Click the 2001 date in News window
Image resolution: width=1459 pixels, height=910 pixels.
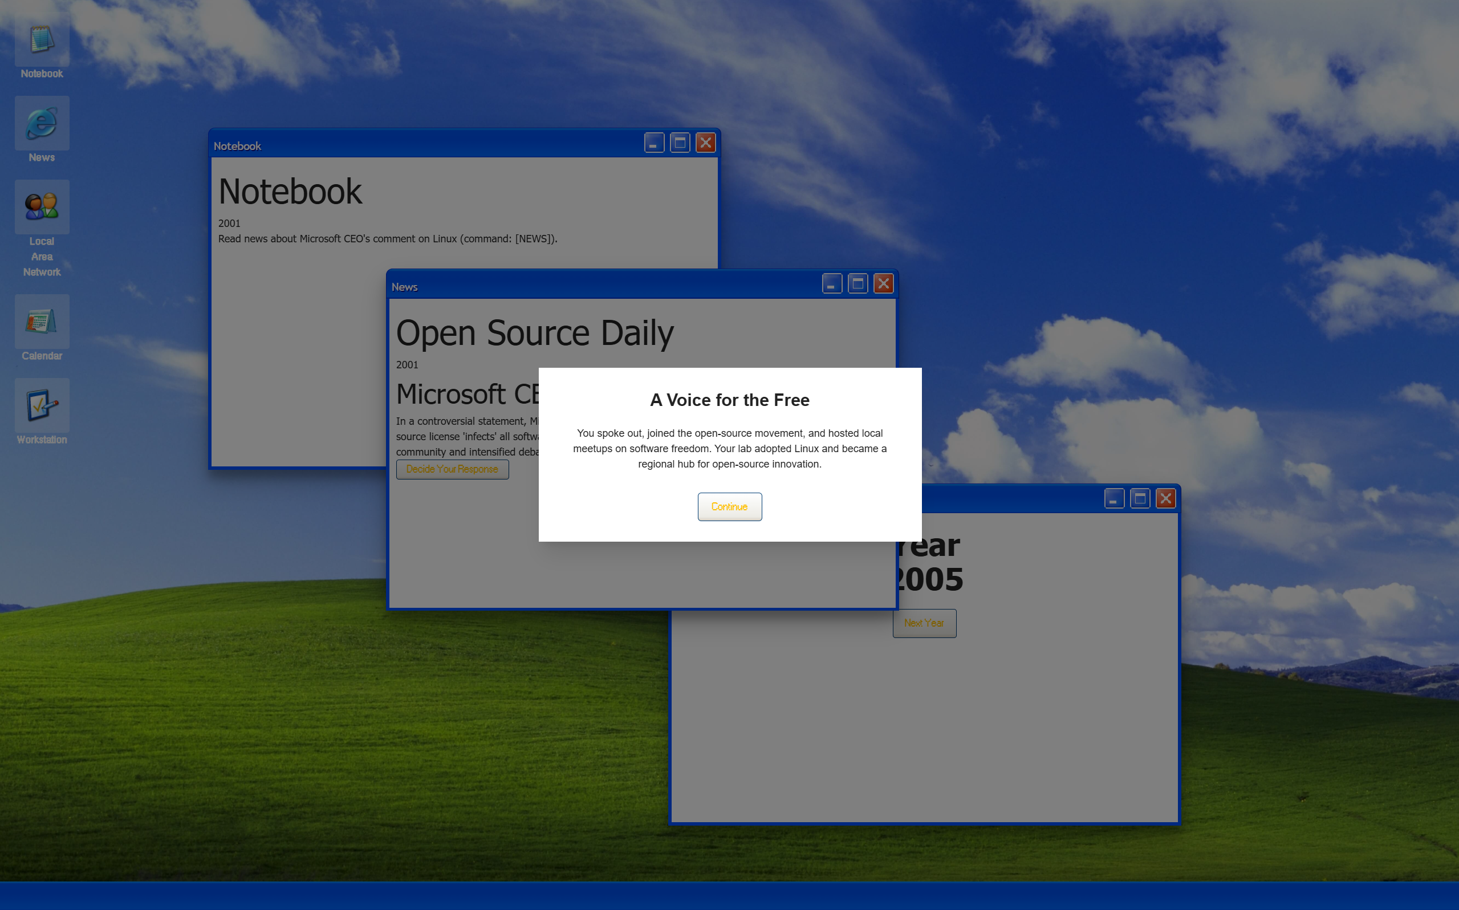click(x=407, y=365)
